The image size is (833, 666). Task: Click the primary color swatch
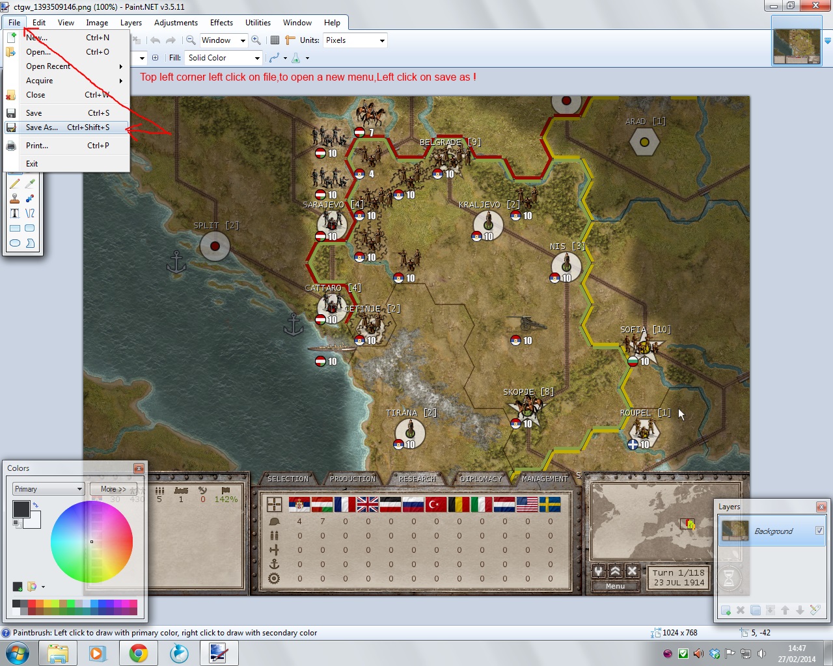21,509
